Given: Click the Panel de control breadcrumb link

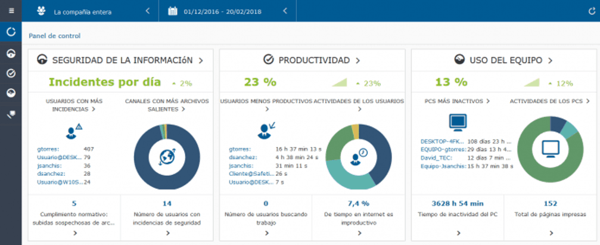Looking at the screenshot, I should (54, 36).
